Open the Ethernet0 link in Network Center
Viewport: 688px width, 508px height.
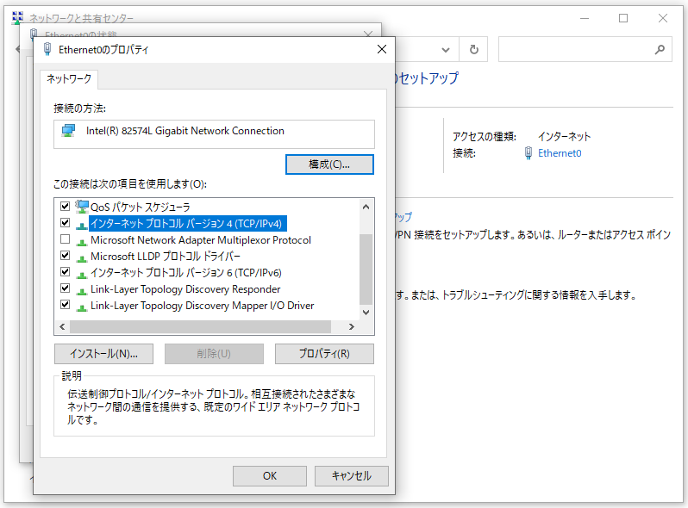[560, 153]
